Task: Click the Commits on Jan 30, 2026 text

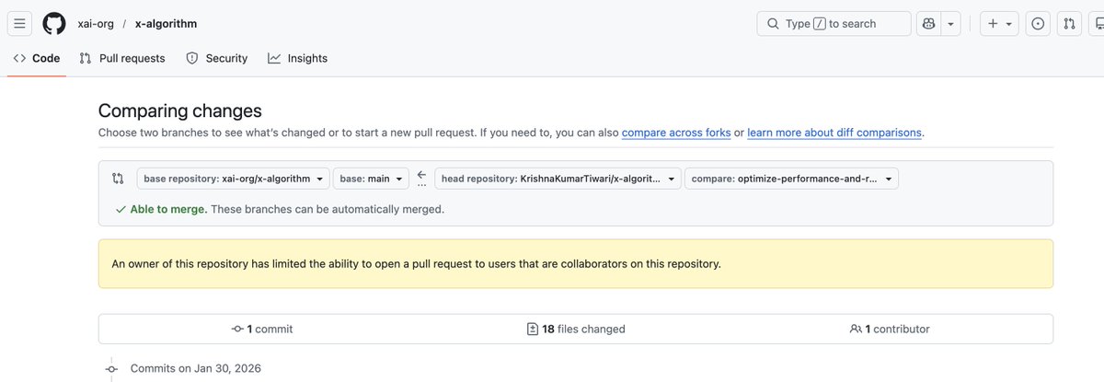Action: pyautogui.click(x=196, y=368)
